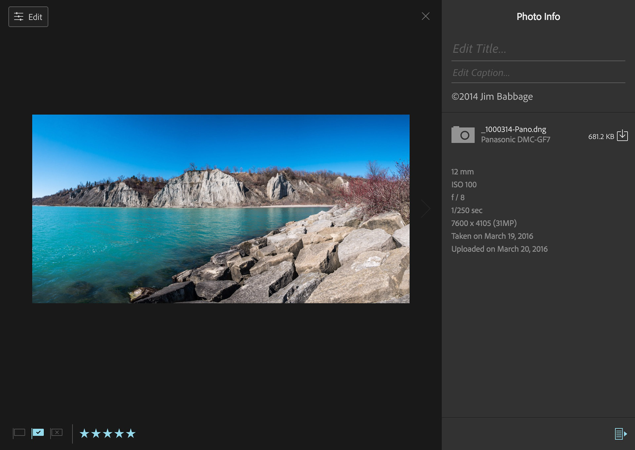
Task: Toggle the Pick flag on photo
Action: 38,433
